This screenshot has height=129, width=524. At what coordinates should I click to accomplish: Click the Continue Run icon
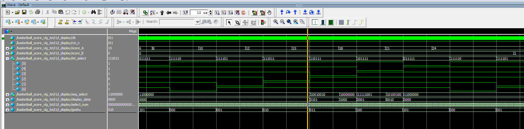(224, 13)
